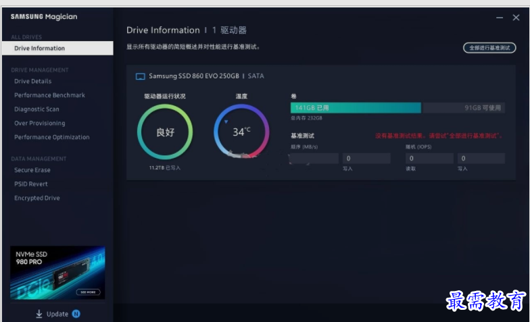Screen dimensions: 530x322
Task: Open Performance Optimization section
Action: pos(51,137)
